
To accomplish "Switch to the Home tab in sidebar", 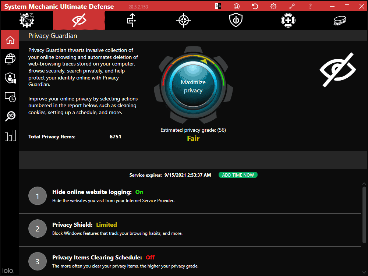I will (10, 40).
